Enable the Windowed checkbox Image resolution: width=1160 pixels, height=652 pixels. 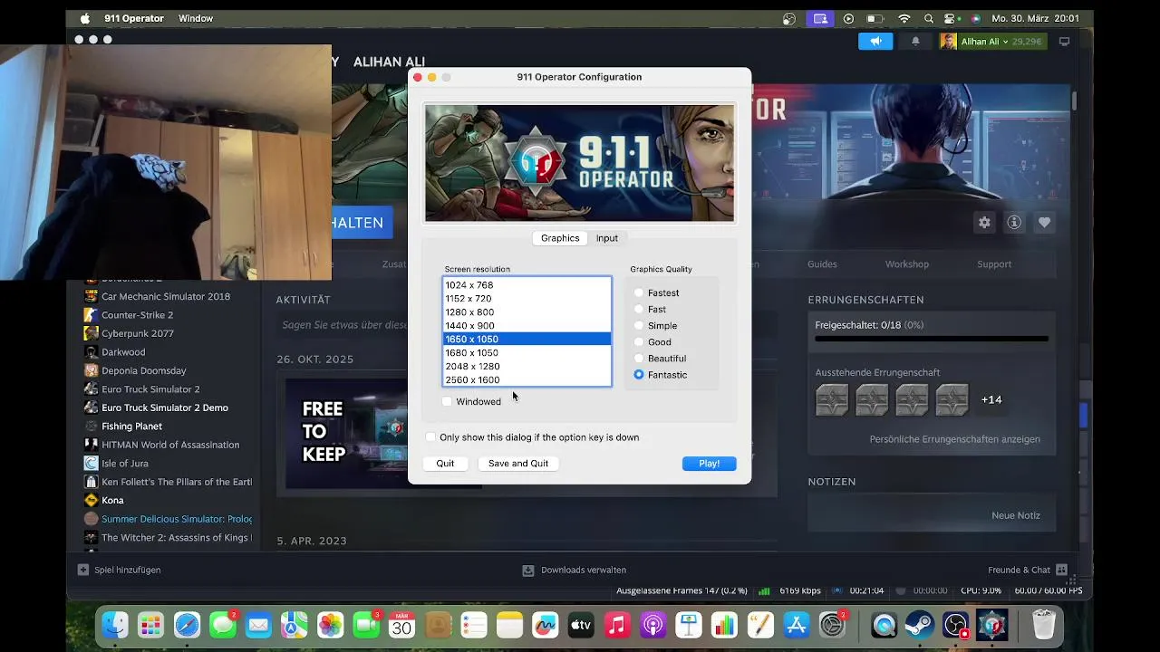pos(447,401)
